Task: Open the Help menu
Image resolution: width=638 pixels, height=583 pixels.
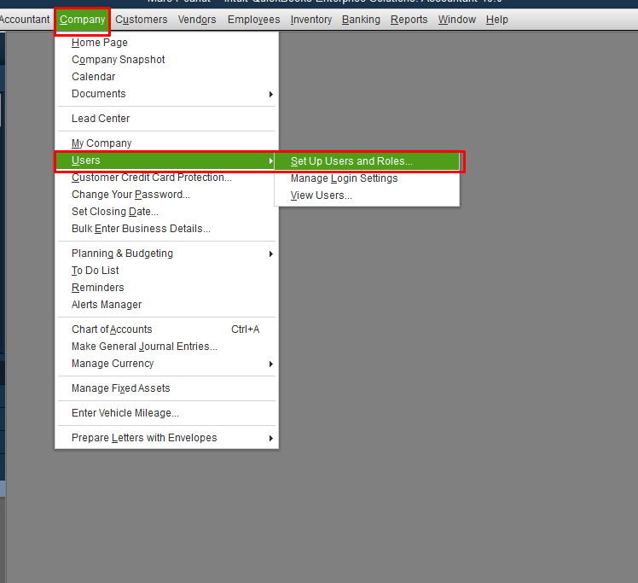Action: (x=496, y=20)
